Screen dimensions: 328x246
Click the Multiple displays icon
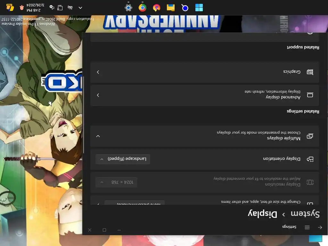(x=310, y=136)
